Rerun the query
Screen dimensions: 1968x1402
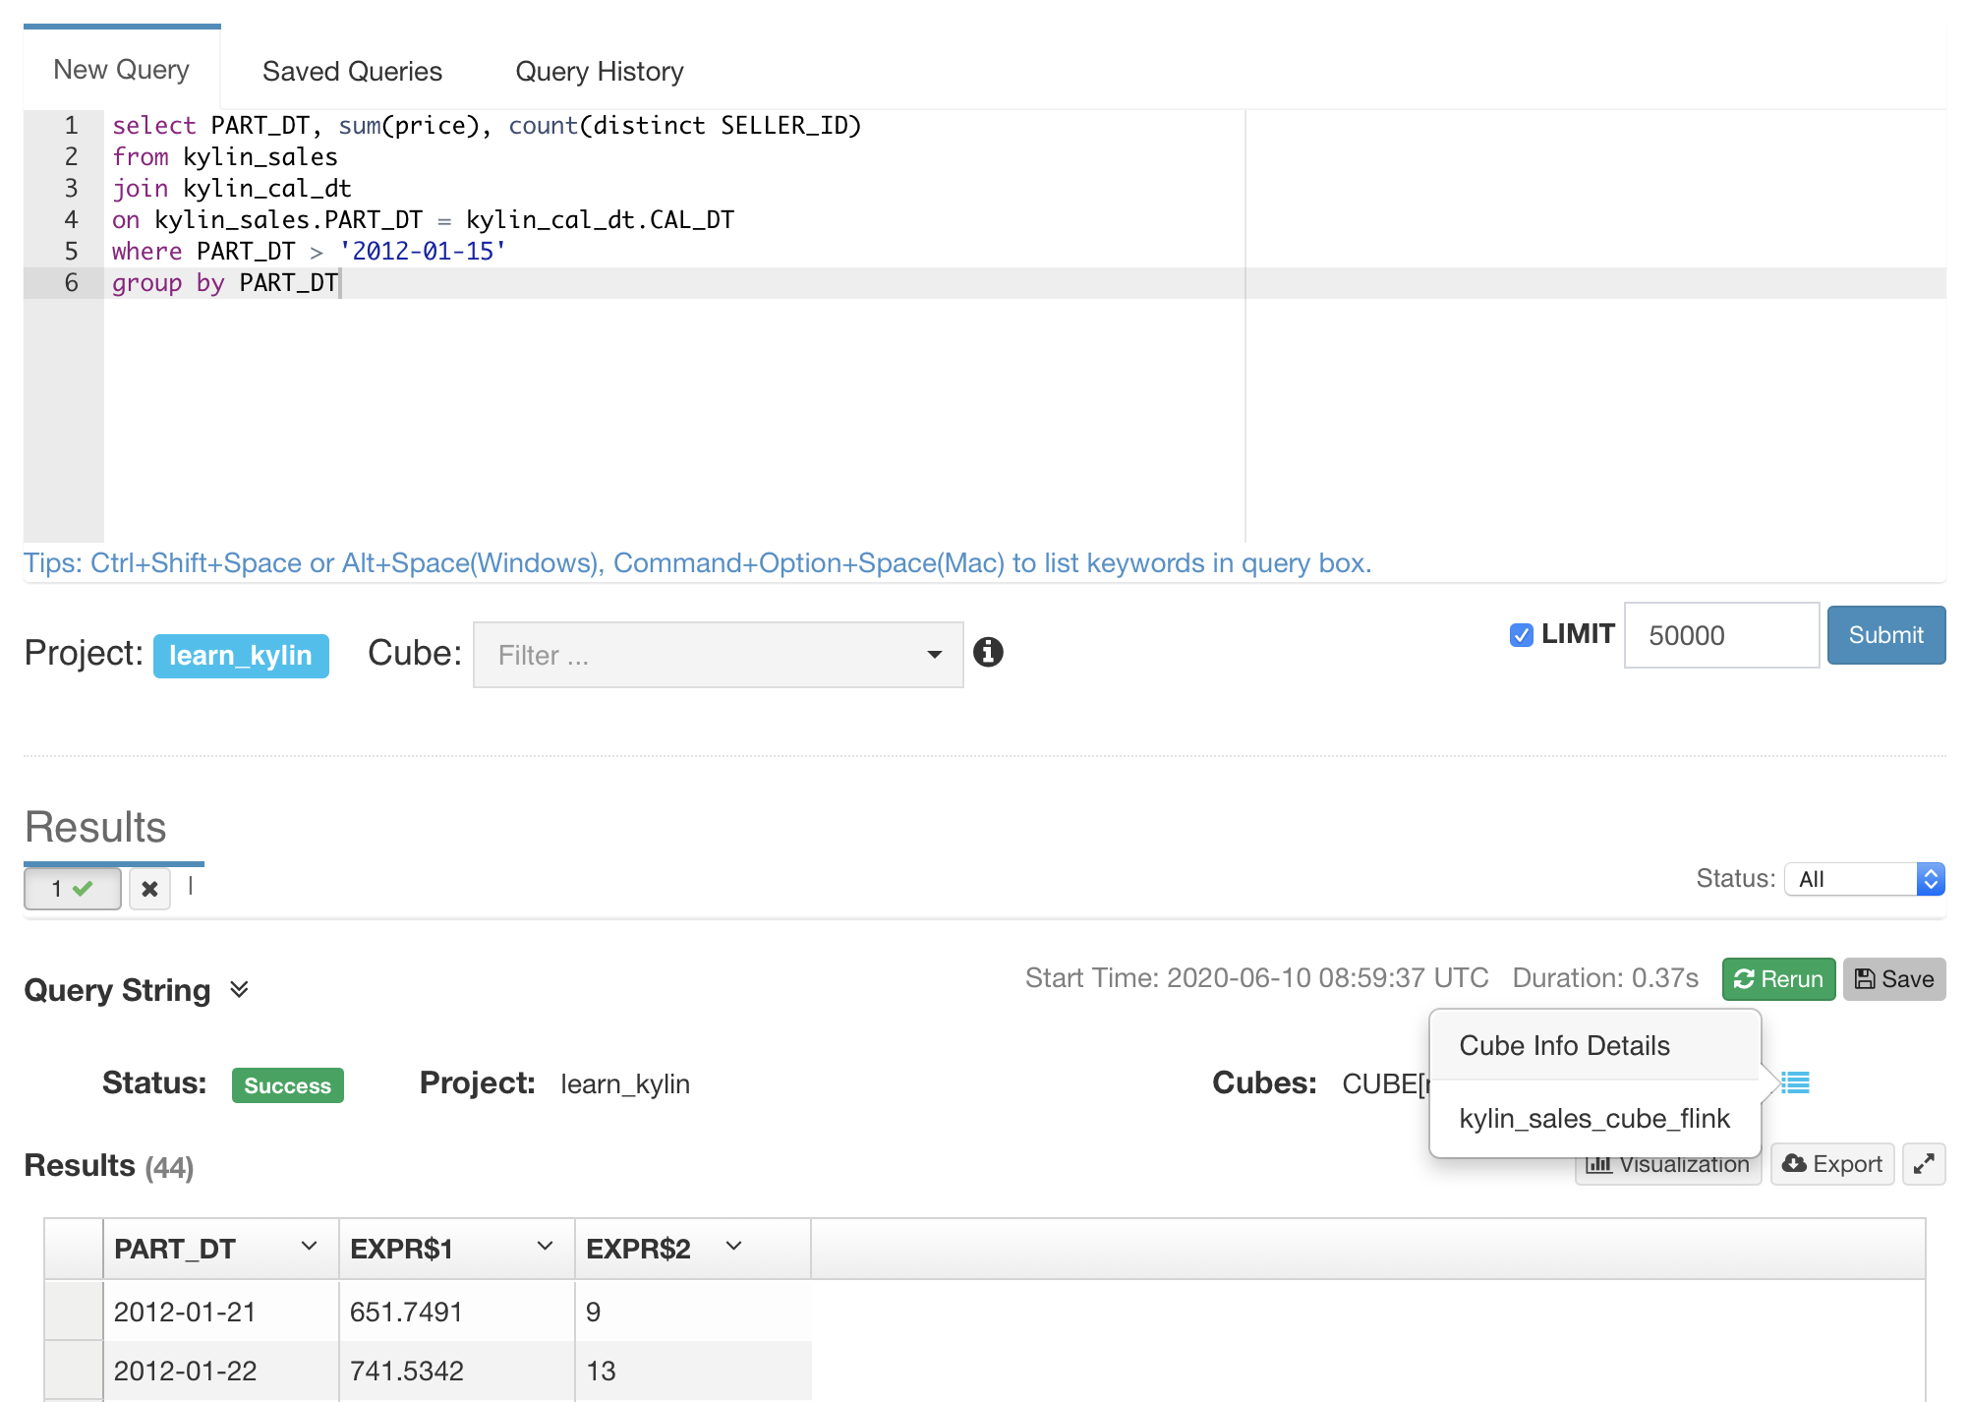tap(1777, 979)
